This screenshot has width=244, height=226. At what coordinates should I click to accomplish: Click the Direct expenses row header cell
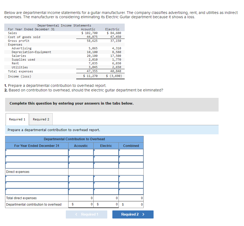point(37,172)
